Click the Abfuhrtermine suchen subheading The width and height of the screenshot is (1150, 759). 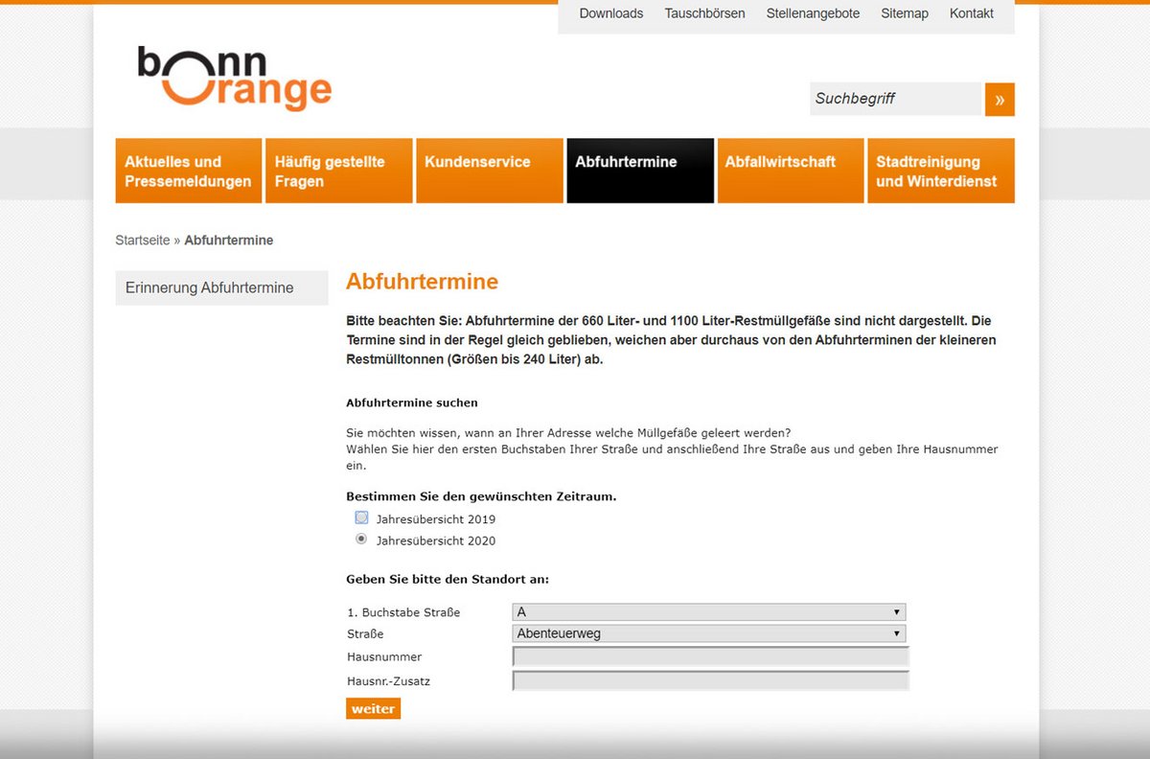(x=412, y=402)
